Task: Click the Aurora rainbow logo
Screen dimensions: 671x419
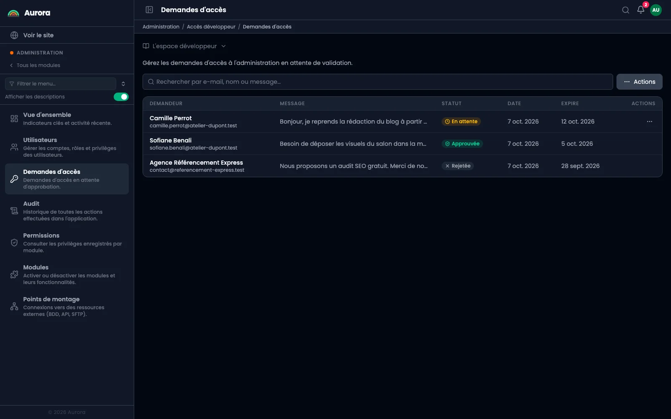Action: tap(13, 13)
